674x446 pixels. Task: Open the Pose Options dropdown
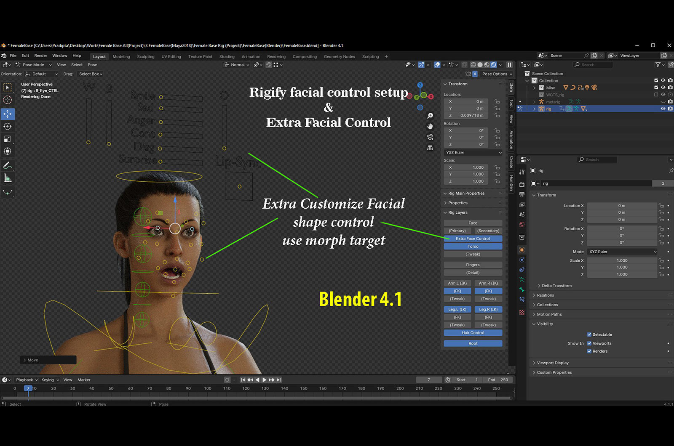point(497,74)
